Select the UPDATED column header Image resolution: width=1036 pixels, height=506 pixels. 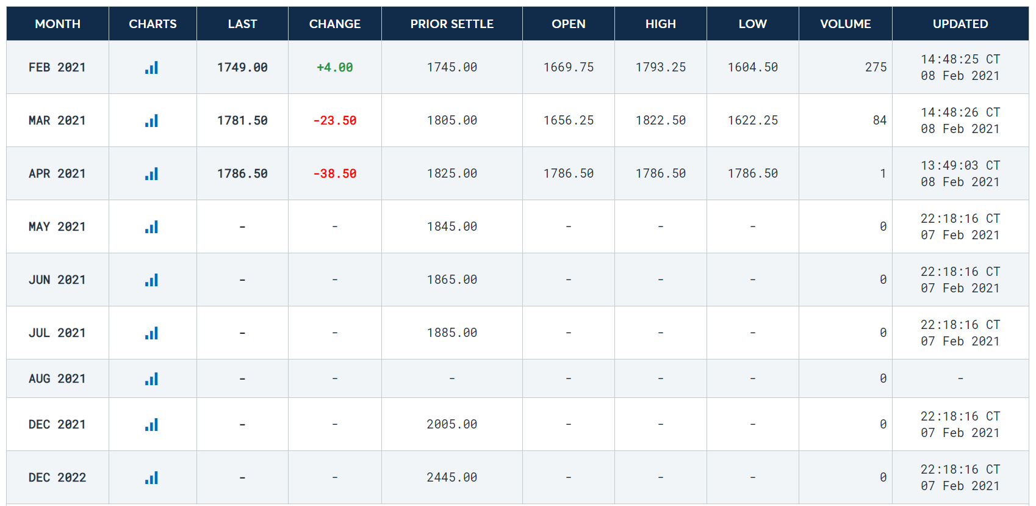960,24
